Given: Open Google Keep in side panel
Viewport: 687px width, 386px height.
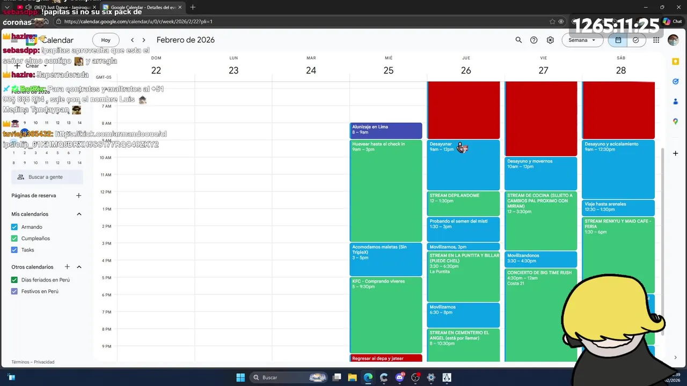Looking at the screenshot, I should (676, 62).
